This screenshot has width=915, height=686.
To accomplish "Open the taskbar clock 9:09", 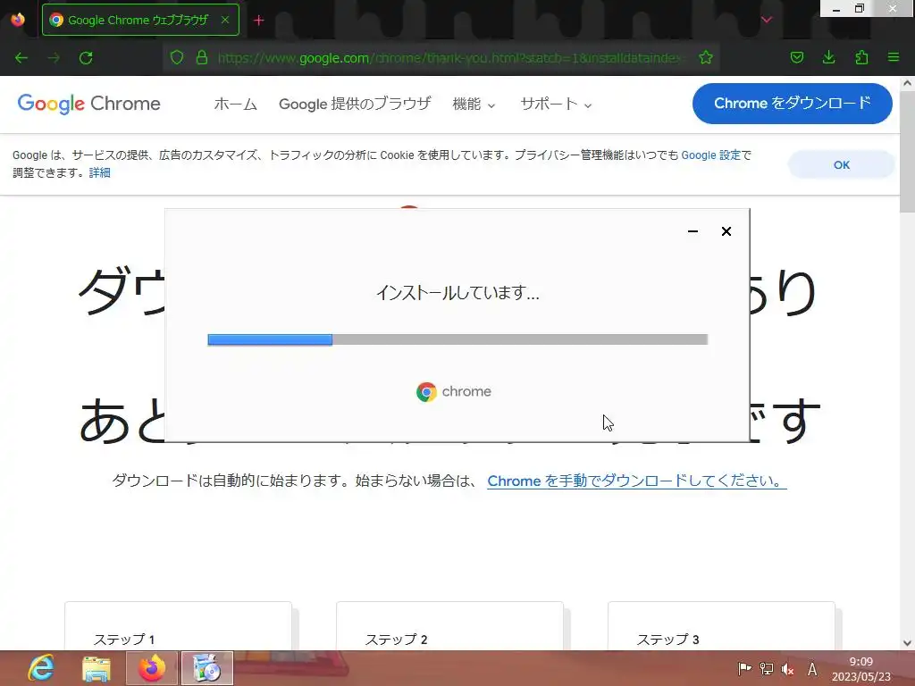I will (x=861, y=669).
